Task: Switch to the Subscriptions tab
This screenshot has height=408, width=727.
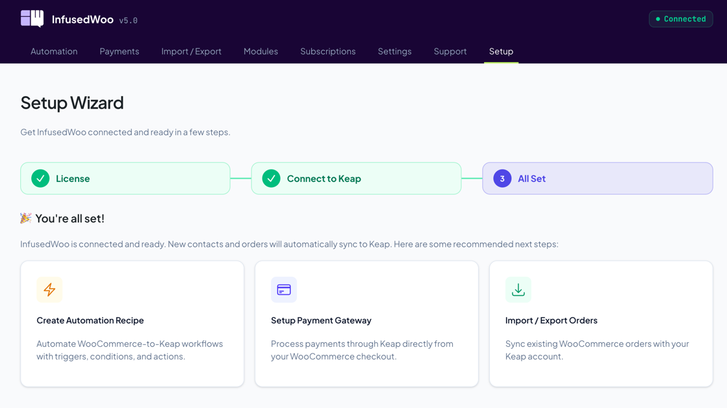Action: [x=327, y=51]
